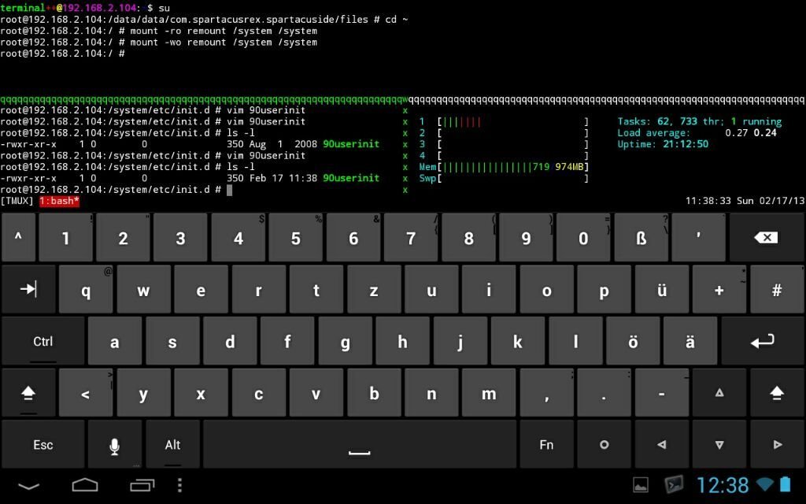Click the Mem usage meter showing 719/974MB
The width and height of the screenshot is (806, 504).
click(x=503, y=167)
